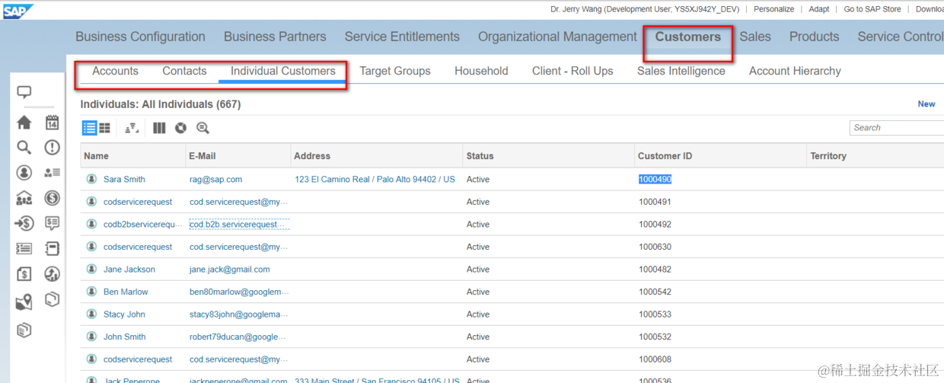
Task: Click the Adapt link in header
Action: click(x=819, y=9)
